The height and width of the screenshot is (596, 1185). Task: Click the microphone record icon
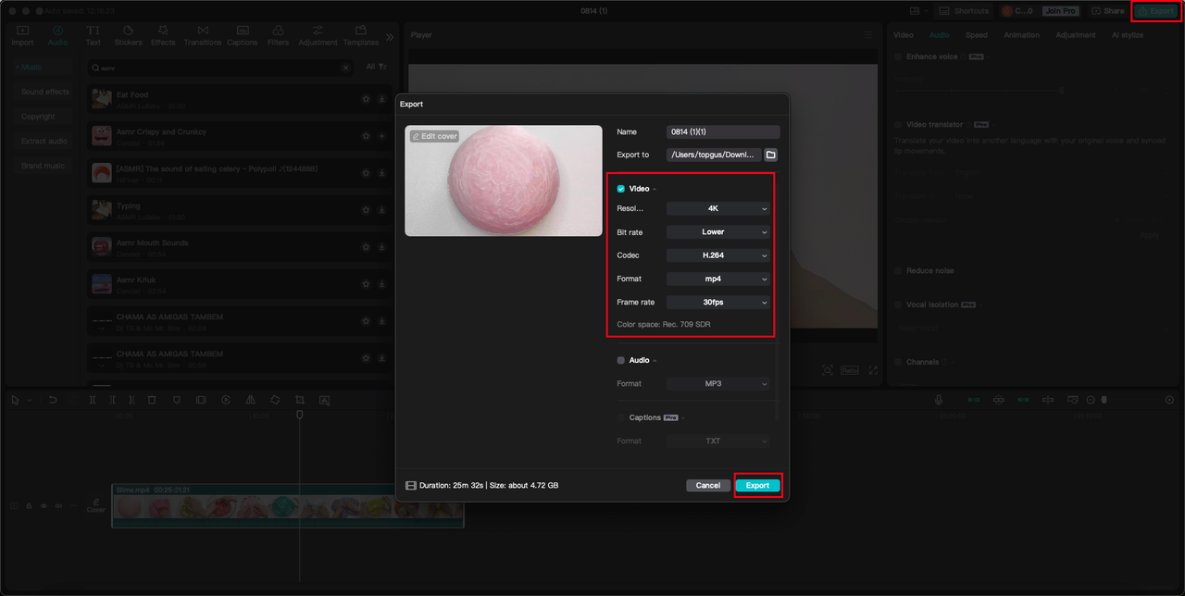(x=939, y=400)
